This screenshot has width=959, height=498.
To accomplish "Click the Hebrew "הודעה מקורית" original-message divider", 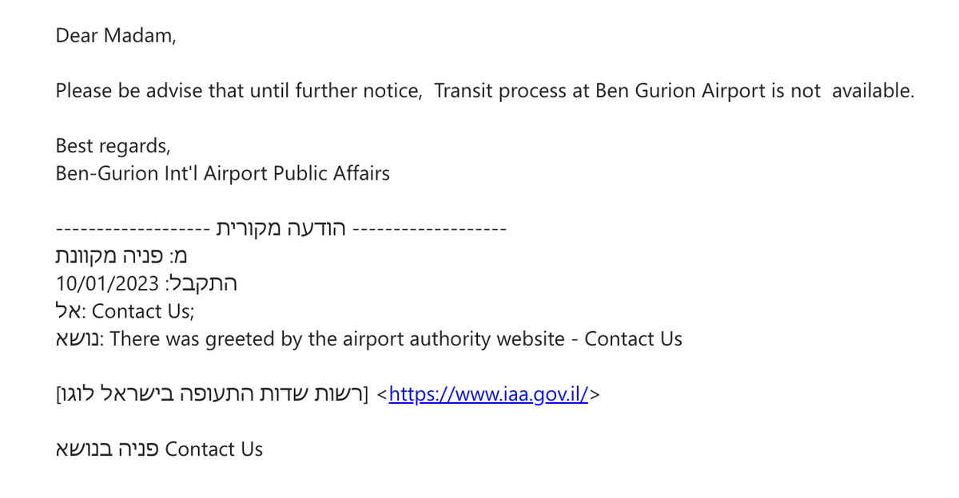I will [x=281, y=229].
